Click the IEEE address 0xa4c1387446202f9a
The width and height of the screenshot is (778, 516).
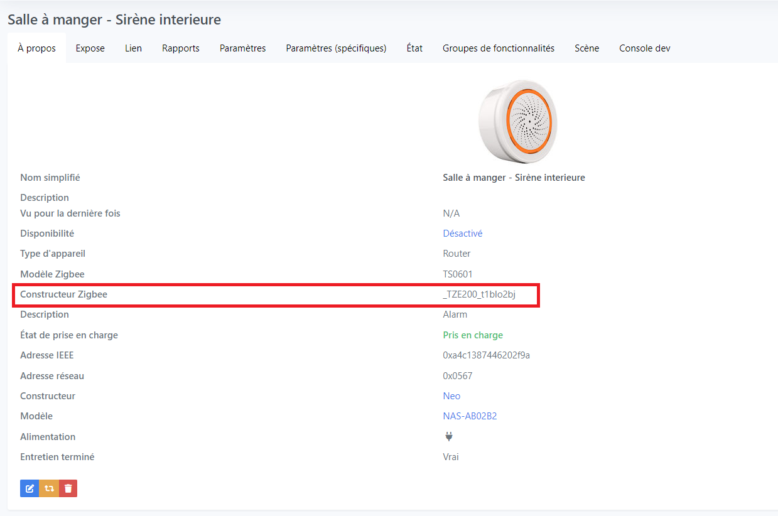(487, 355)
